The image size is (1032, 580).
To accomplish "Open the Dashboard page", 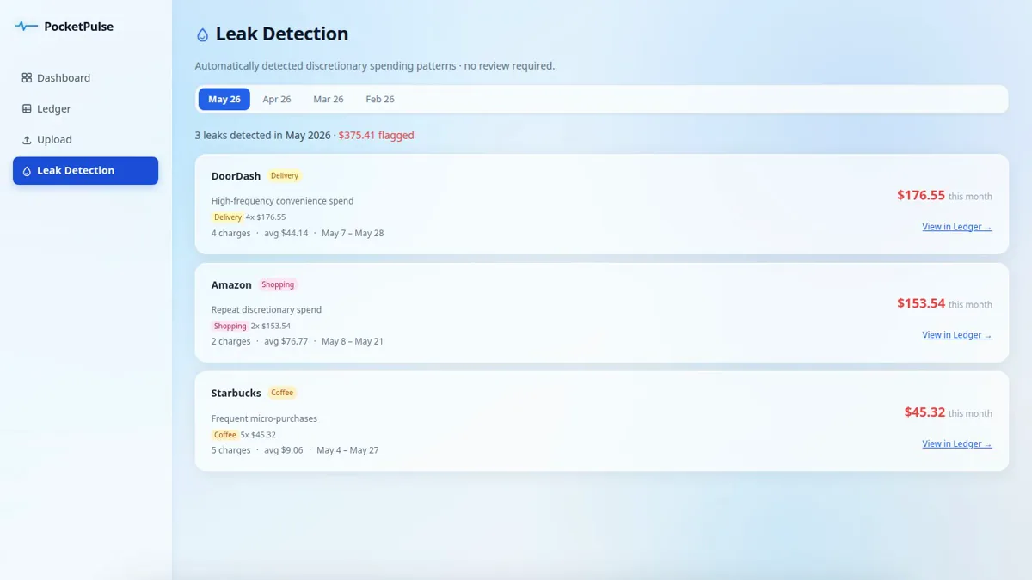I will coord(85,77).
